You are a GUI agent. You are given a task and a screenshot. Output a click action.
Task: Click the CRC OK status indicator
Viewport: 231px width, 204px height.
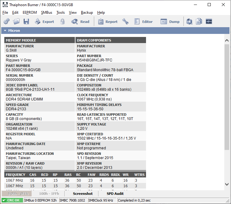coord(12,200)
